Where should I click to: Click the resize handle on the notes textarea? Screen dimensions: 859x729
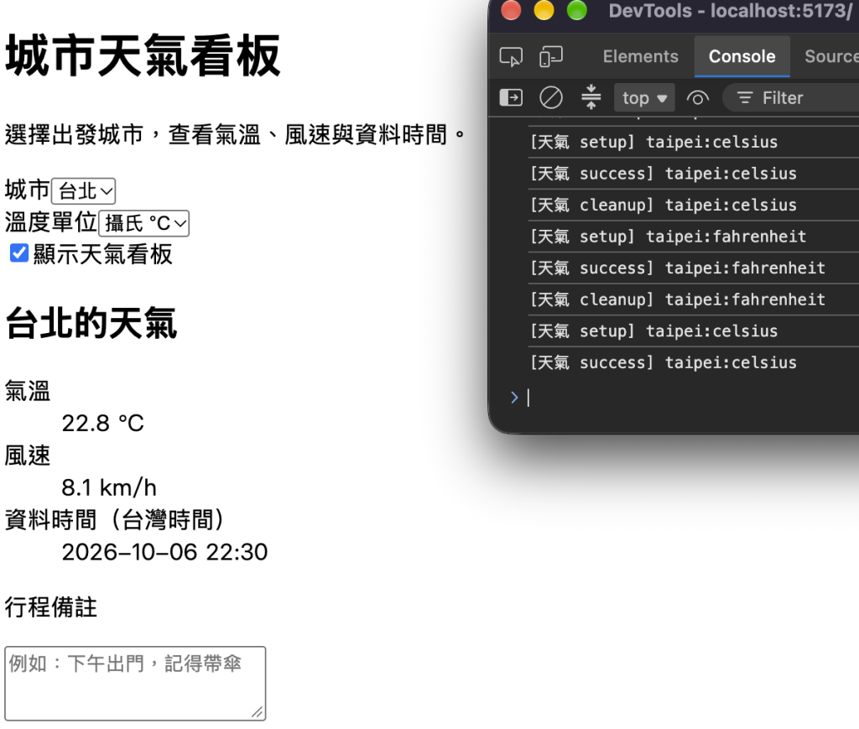(258, 712)
